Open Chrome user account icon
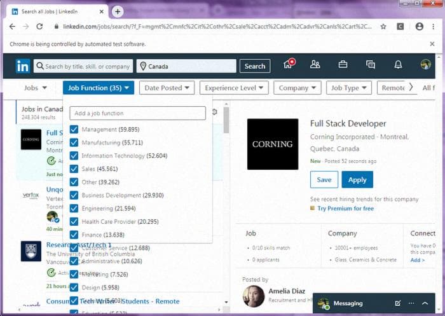 pos(420,27)
